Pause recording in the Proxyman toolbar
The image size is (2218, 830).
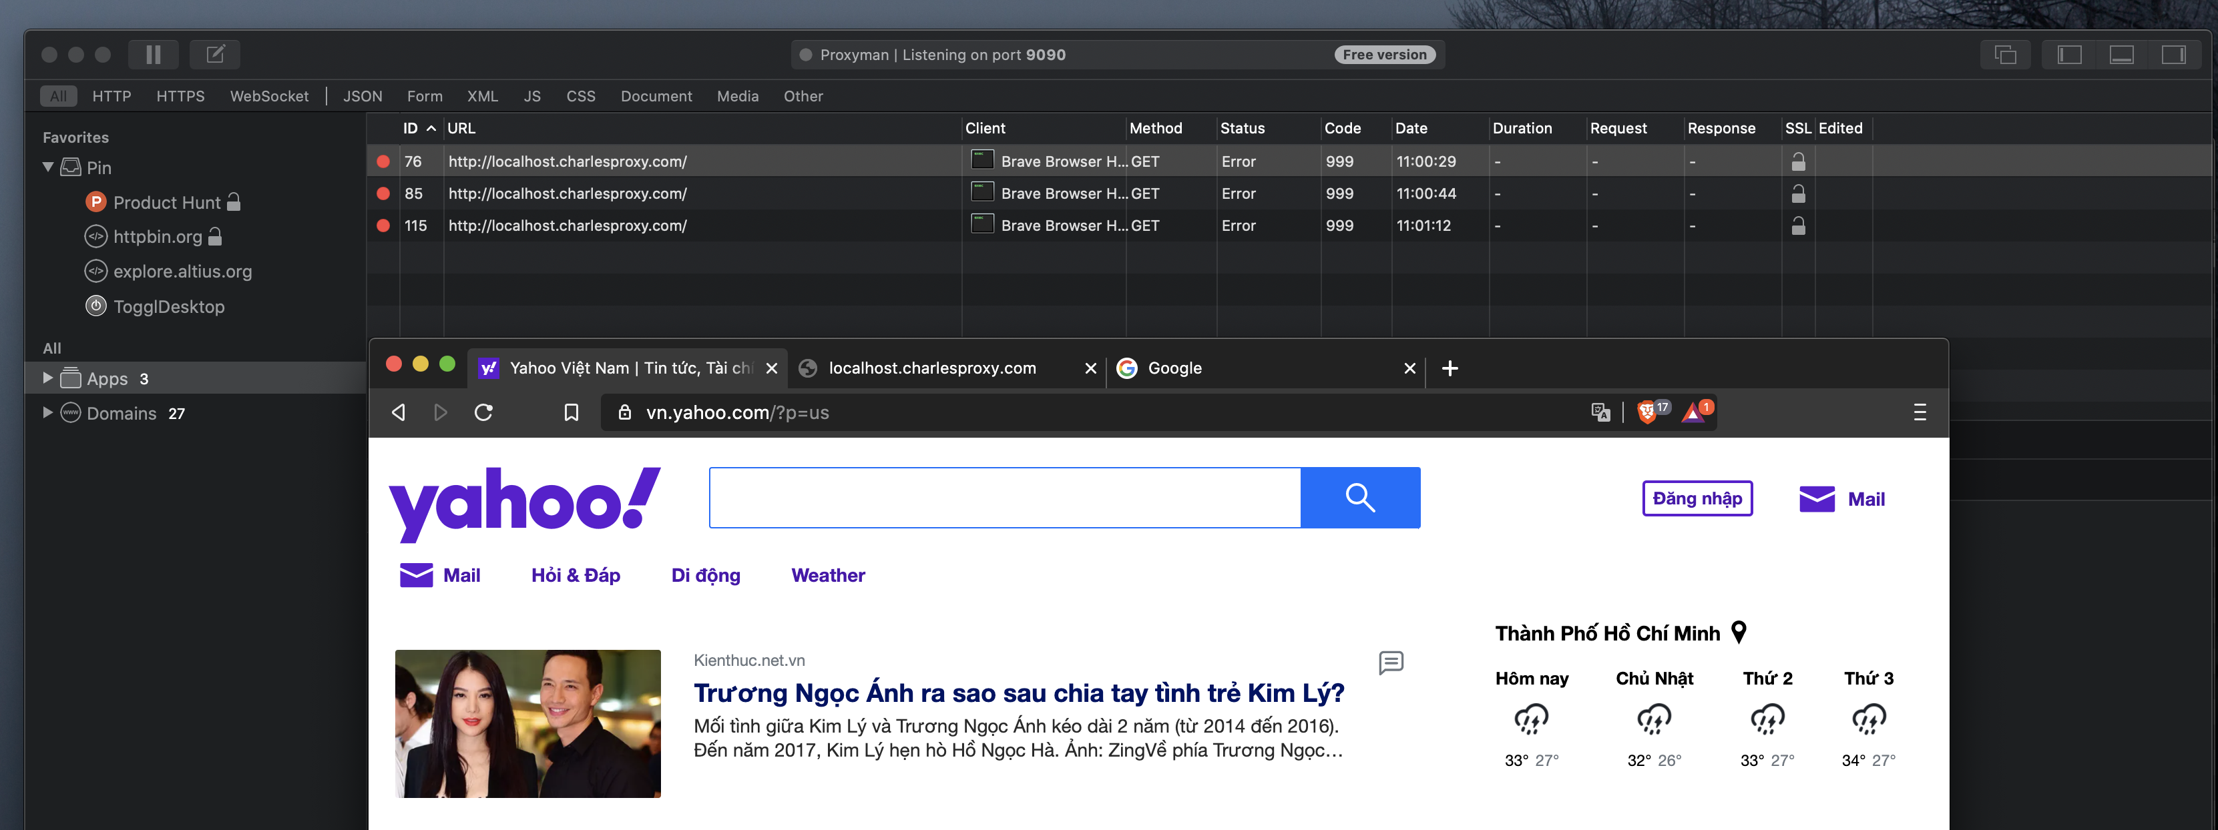pyautogui.click(x=154, y=54)
